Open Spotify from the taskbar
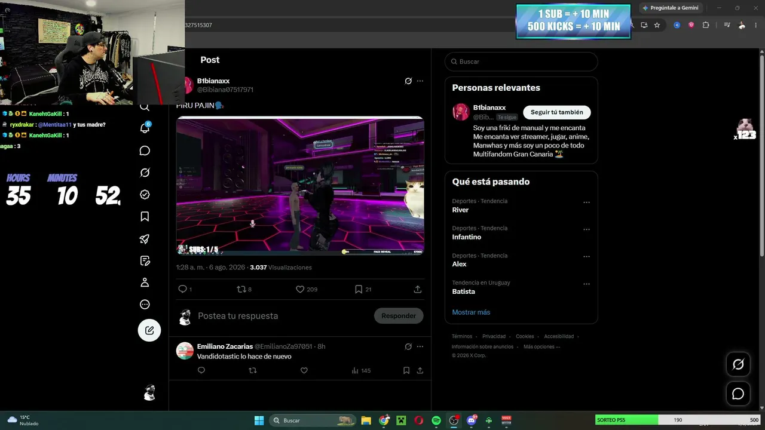765x430 pixels. 436,420
